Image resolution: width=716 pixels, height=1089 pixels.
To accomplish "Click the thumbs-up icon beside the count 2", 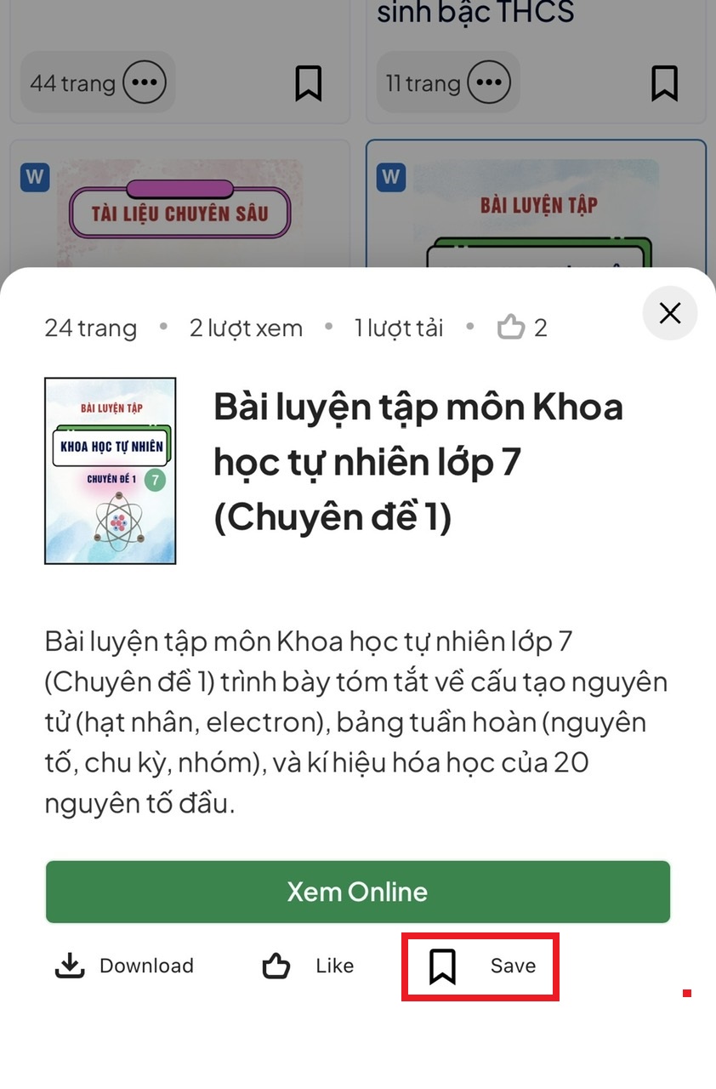I will coord(511,327).
